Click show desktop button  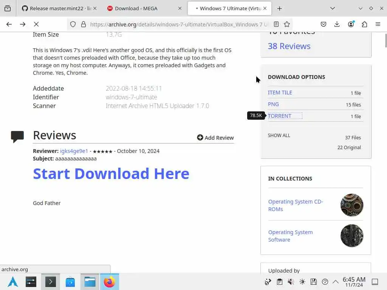pos(375,282)
